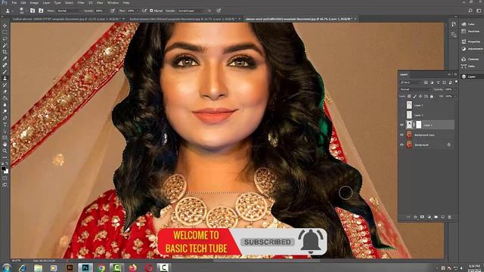This screenshot has width=484, height=272.
Task: Select the Eyedropper tool
Action: coord(5,59)
